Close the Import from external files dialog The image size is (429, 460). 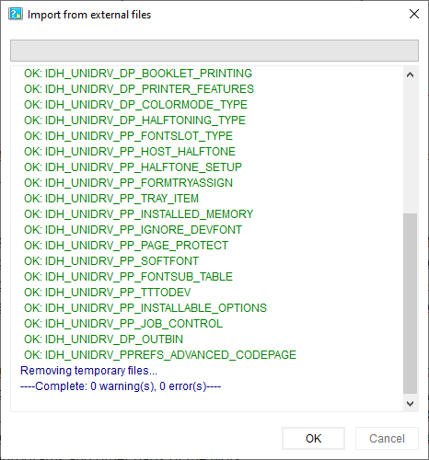(x=414, y=14)
